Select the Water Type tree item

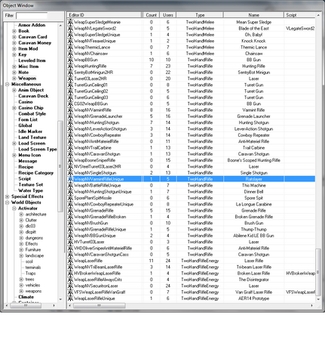click(x=31, y=190)
